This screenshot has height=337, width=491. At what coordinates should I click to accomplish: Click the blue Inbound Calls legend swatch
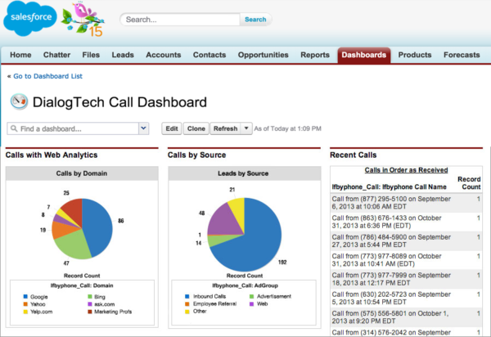click(187, 296)
